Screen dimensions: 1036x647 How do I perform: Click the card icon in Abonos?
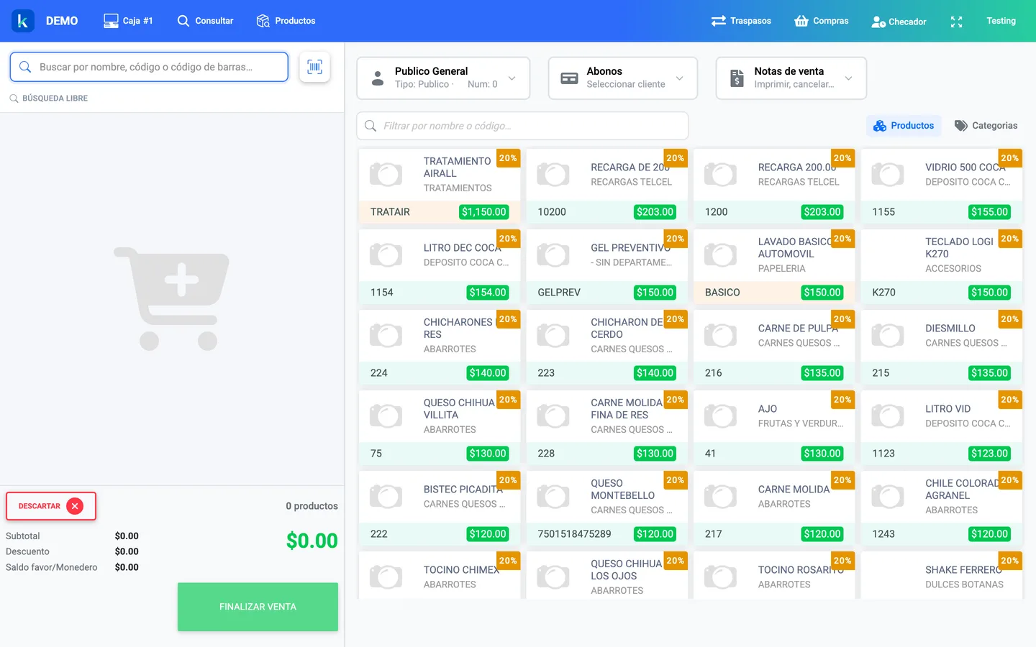[x=569, y=78]
